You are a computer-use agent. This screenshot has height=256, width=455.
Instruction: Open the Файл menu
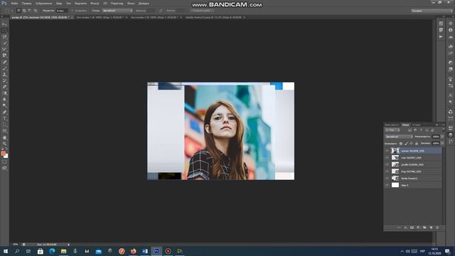pos(14,3)
